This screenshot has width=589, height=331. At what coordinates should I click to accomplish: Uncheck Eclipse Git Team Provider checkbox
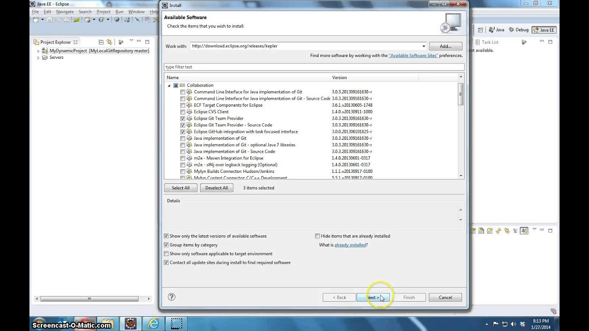(183, 119)
